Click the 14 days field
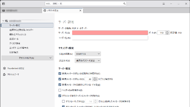Screen dimensions: 190x107 click(x=89, y=101)
